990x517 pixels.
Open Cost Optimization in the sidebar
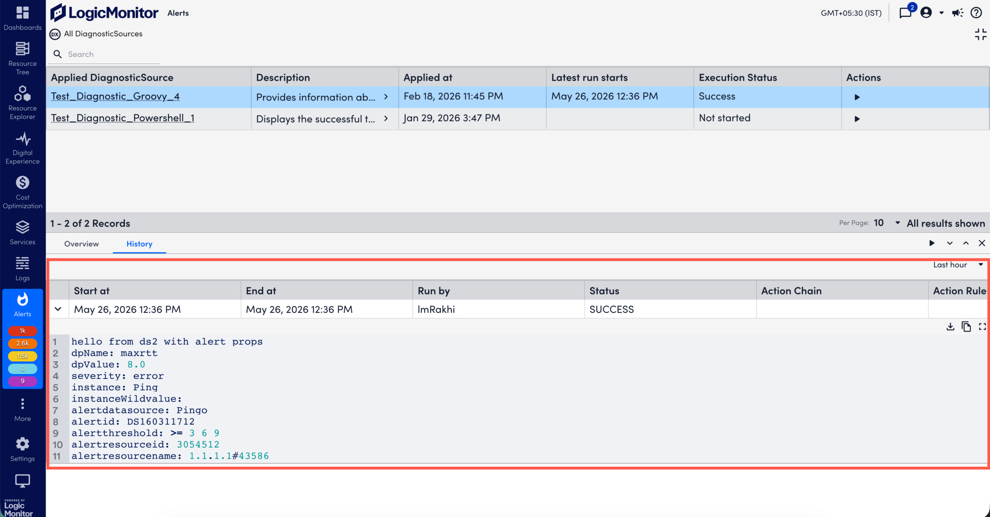(22, 192)
